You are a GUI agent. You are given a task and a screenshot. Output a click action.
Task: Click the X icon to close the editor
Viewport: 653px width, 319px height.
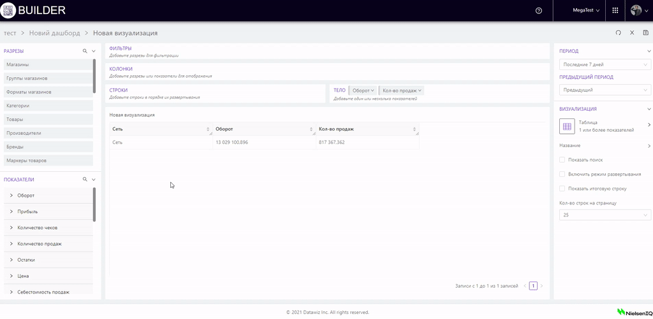click(632, 32)
